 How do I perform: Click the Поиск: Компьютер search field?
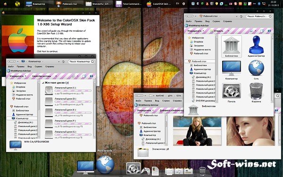pyautogui.click(x=81, y=61)
